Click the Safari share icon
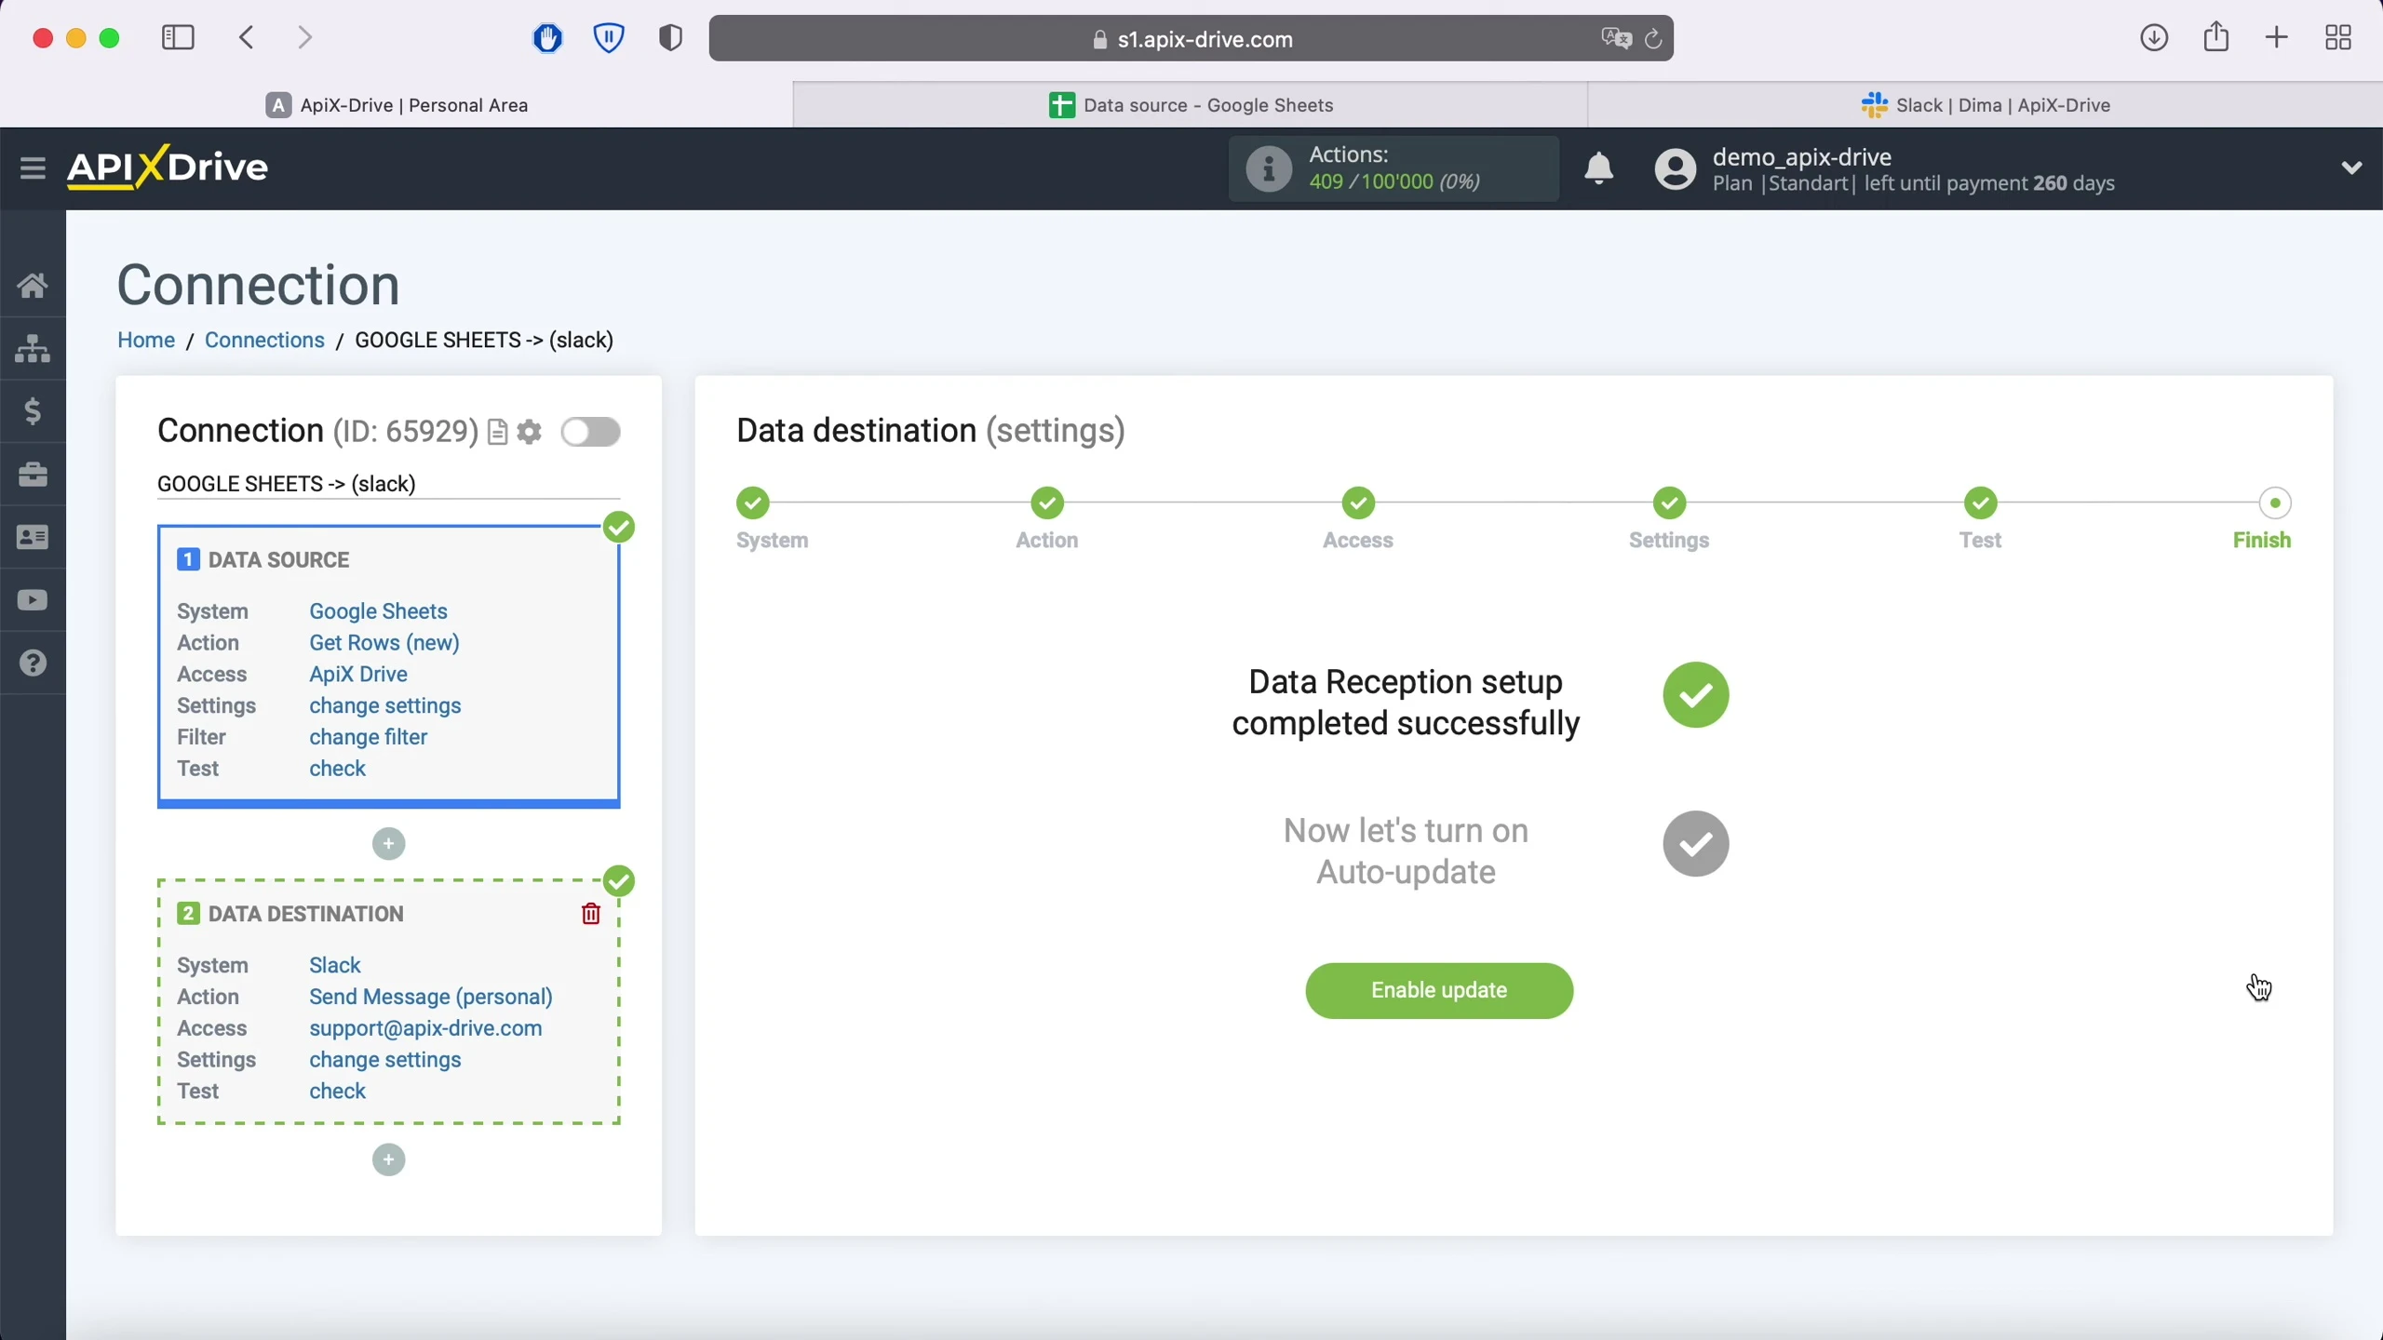The width and height of the screenshot is (2383, 1340). coord(2216,36)
